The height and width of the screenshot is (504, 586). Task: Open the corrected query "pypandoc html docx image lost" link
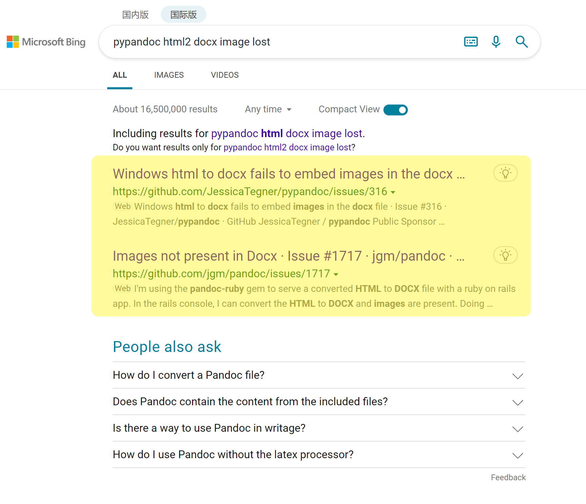[287, 133]
